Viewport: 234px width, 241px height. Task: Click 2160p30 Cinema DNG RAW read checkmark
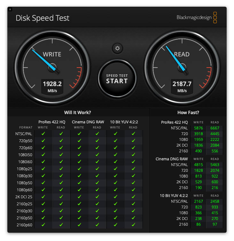[x=97, y=211]
